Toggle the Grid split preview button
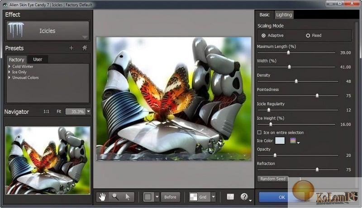Image resolution: width=362 pixels, height=208 pixels. pos(200,197)
